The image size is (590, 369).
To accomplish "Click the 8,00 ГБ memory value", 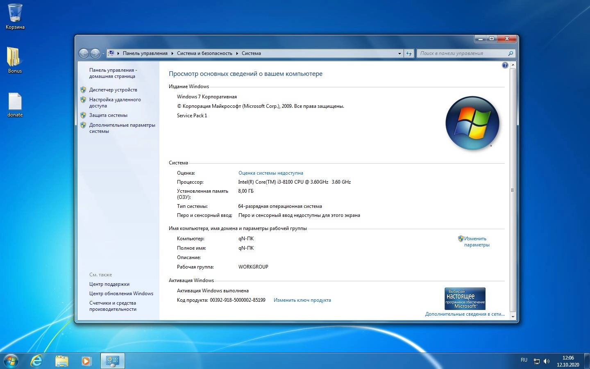I will [x=246, y=191].
